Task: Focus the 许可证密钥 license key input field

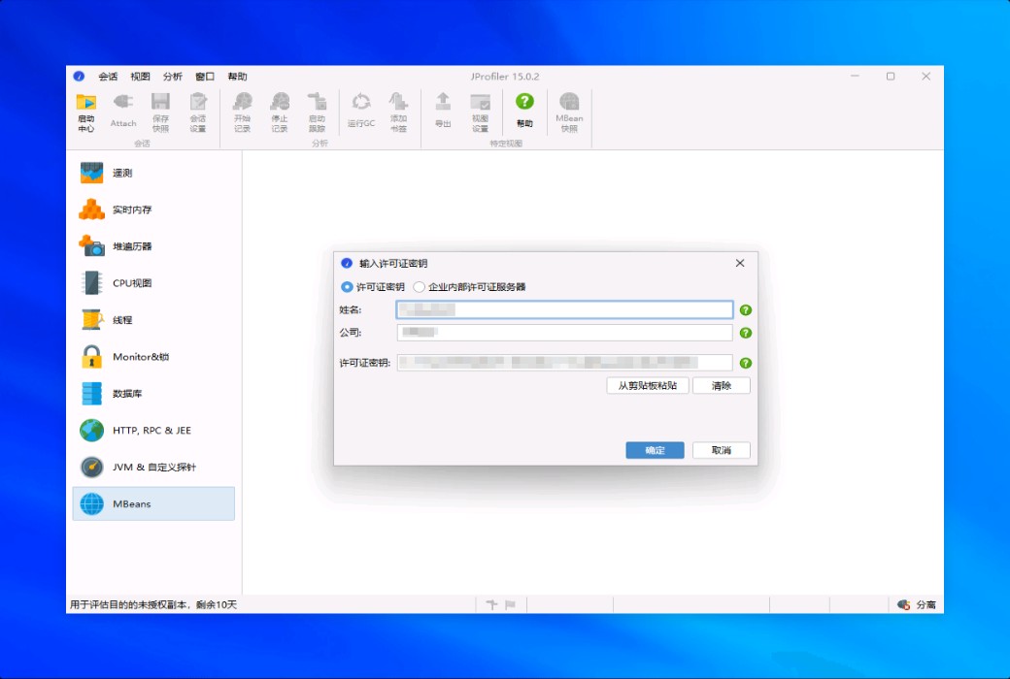Action: [565, 363]
